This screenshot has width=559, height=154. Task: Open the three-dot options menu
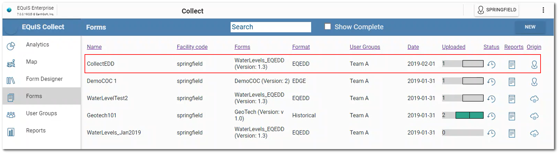[x=543, y=10]
